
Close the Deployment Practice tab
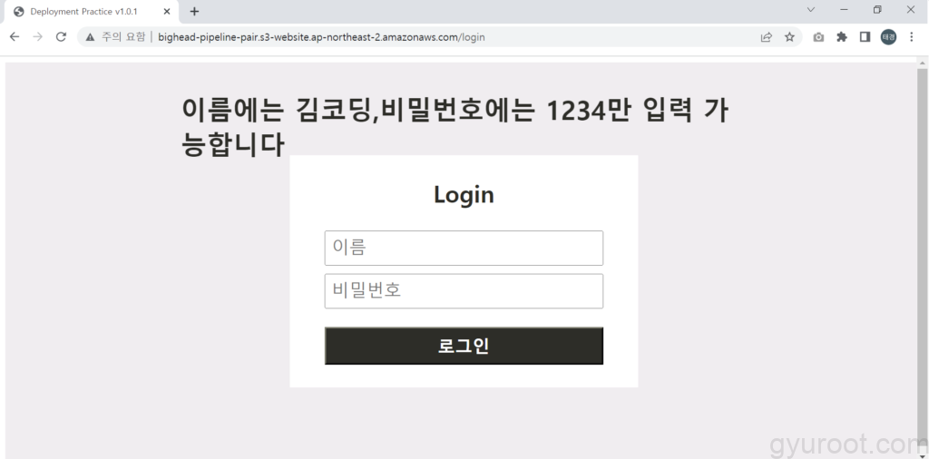pyautogui.click(x=167, y=12)
